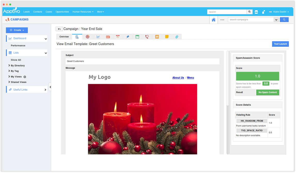Click the blue pushpin tab icon
This screenshot has width=297, height=173.
128,37
